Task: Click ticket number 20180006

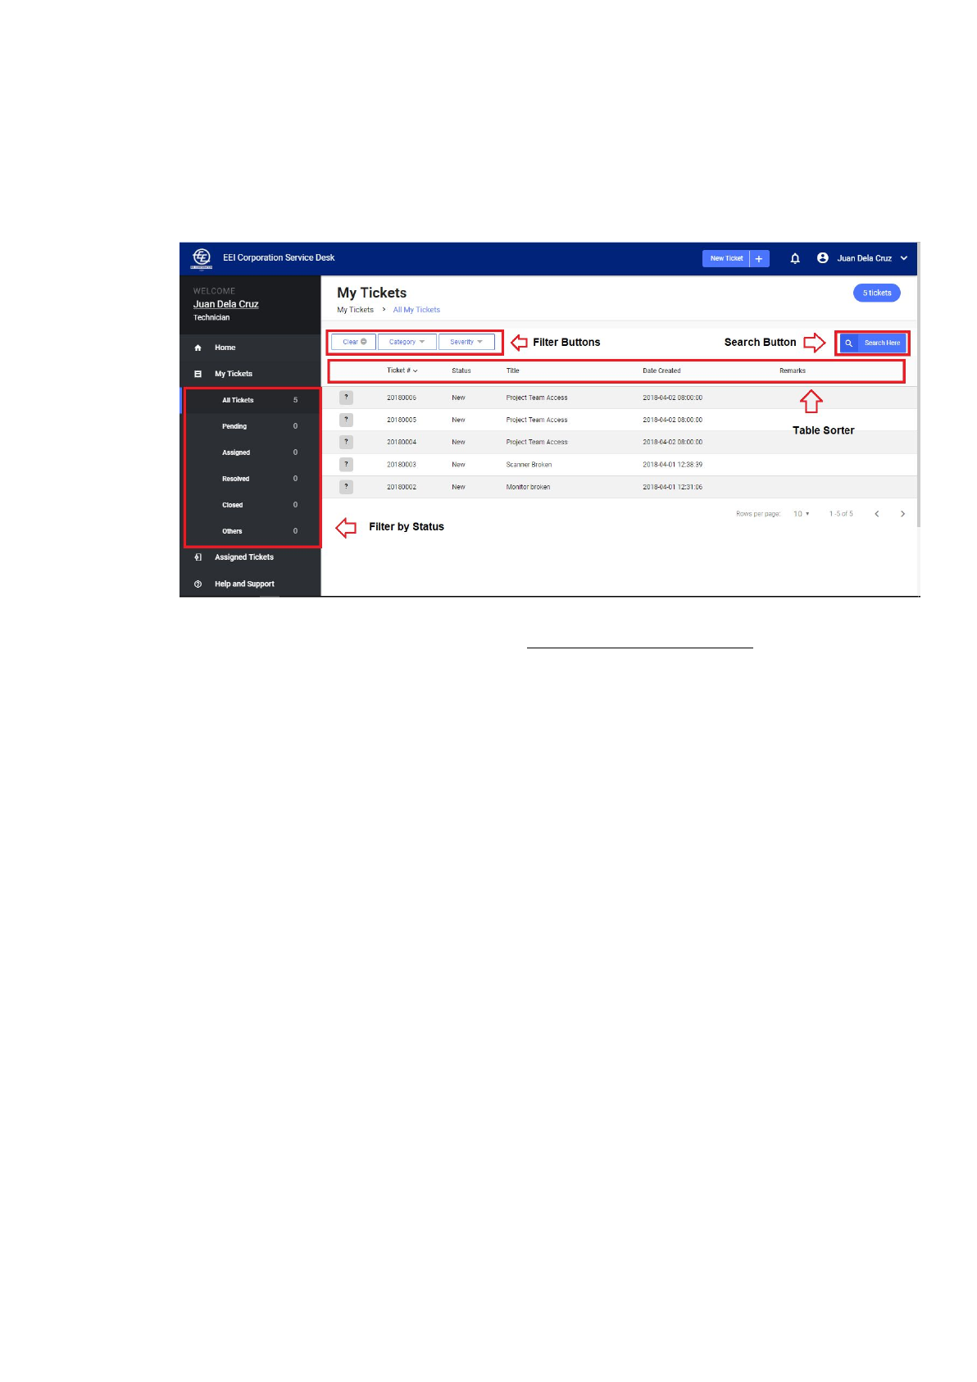Action: click(x=402, y=398)
